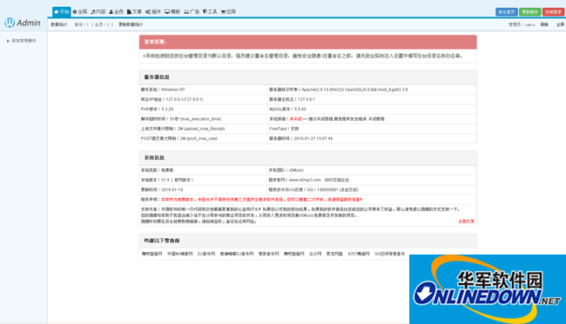The width and height of the screenshot is (566, 324).
Task: Open the 文章 articles tab
Action: pyautogui.click(x=134, y=12)
